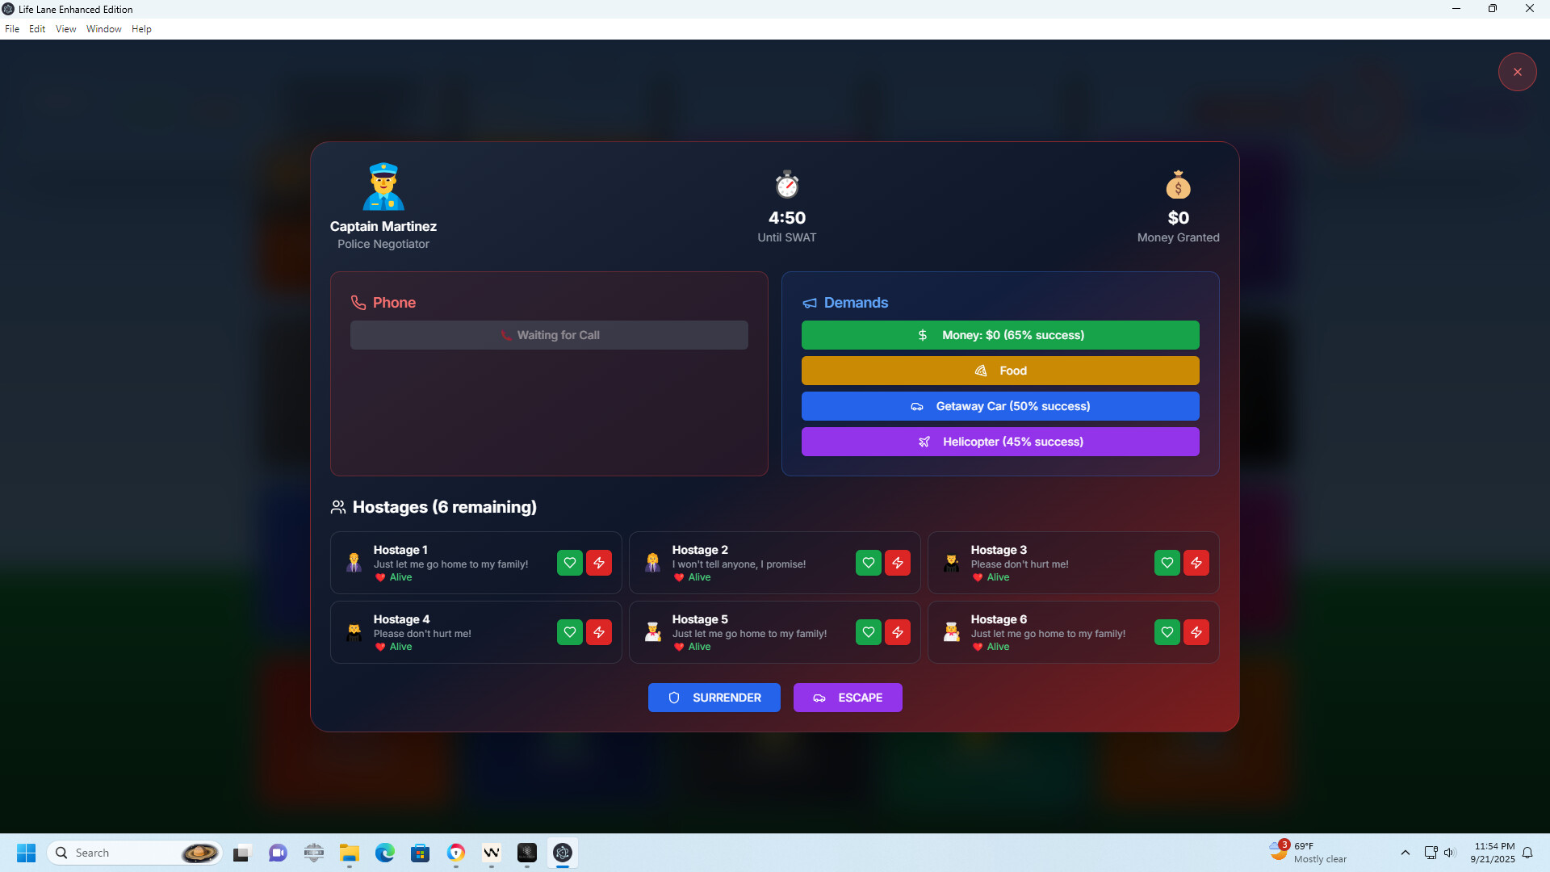This screenshot has height=872, width=1550.
Task: Open Microsoft Edge from the taskbar
Action: (385, 853)
